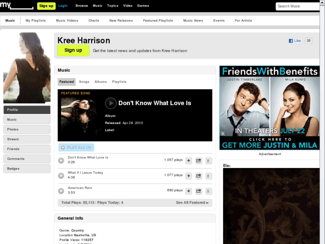Share the song What If I Leave Today
The image size is (325, 244).
[x=198, y=176]
